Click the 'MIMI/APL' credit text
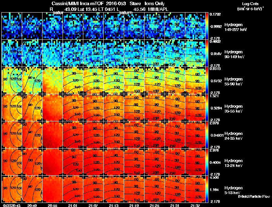The width and height of the screenshot is (272, 207). pyautogui.click(x=158, y=9)
